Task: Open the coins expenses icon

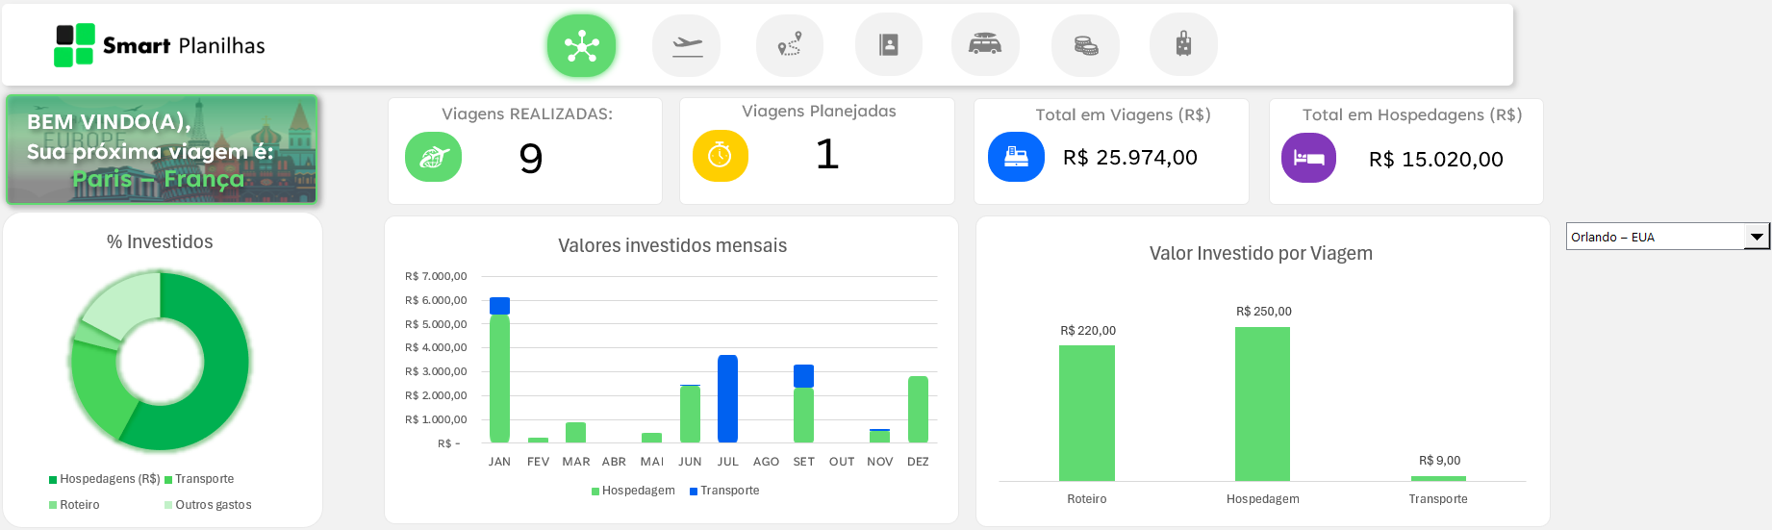Action: (x=1085, y=45)
